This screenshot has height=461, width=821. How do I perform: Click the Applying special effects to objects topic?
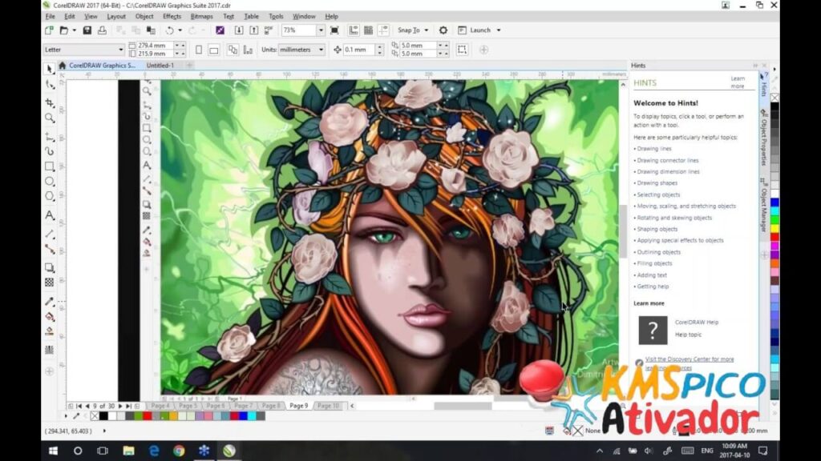coord(680,240)
